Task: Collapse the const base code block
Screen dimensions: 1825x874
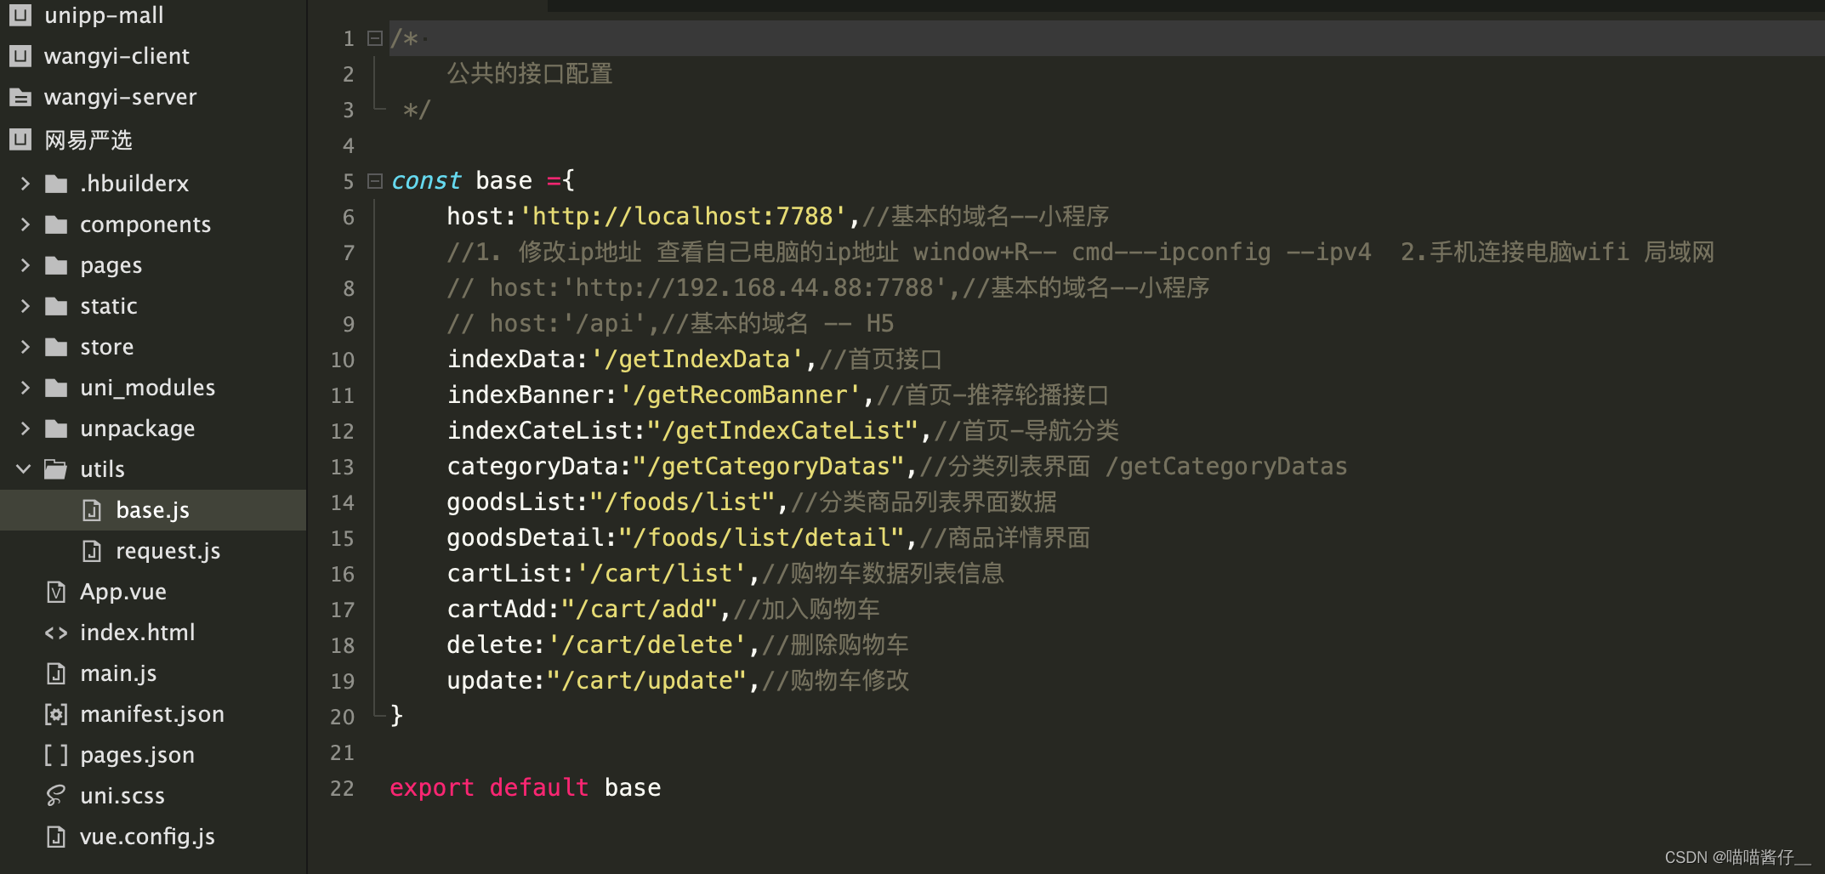Action: 374,180
